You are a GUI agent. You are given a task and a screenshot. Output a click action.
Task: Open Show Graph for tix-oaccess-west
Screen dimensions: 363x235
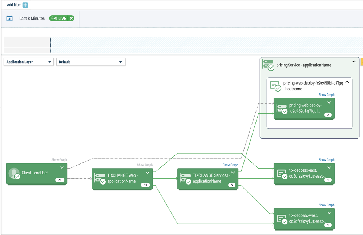[x=326, y=205]
